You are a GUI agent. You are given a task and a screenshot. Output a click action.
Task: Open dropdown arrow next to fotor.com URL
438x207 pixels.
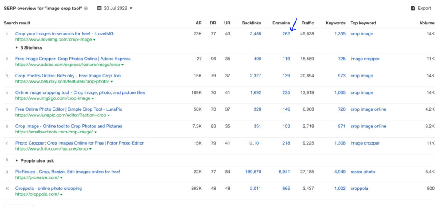(x=90, y=149)
